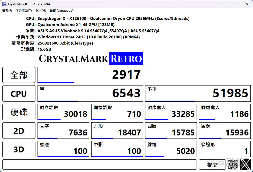The image size is (253, 172).
Task: Click the 線框 score 5020
Action: 171,149
